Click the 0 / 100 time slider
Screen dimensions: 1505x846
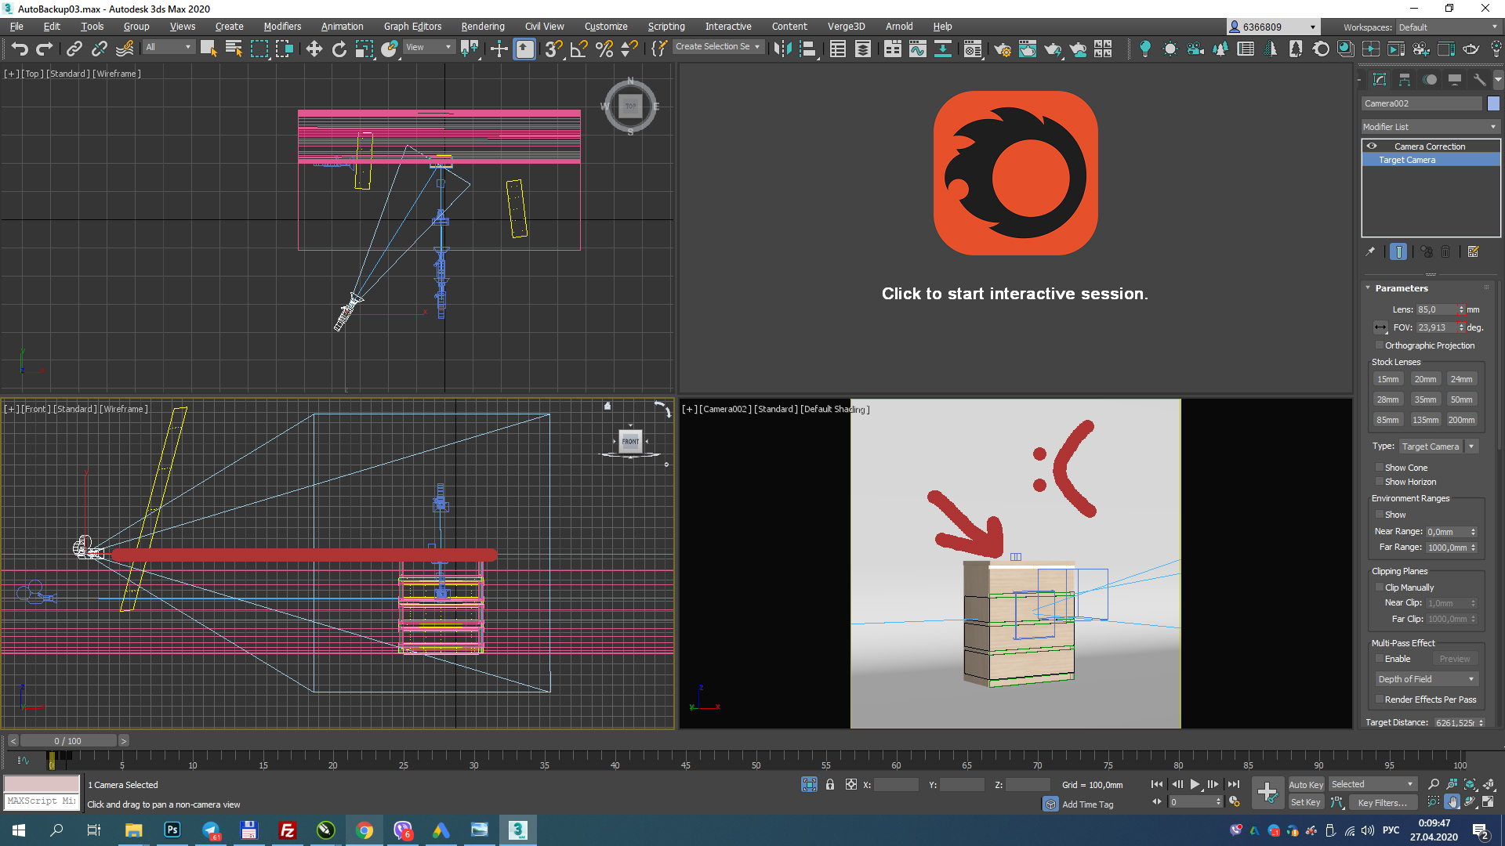(68, 741)
